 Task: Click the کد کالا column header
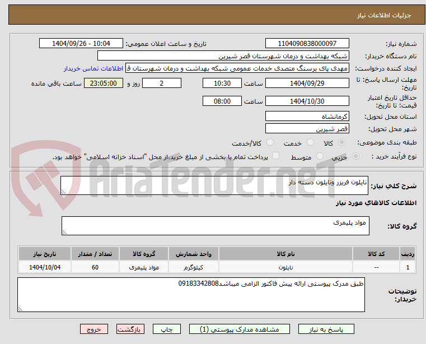click(x=376, y=254)
